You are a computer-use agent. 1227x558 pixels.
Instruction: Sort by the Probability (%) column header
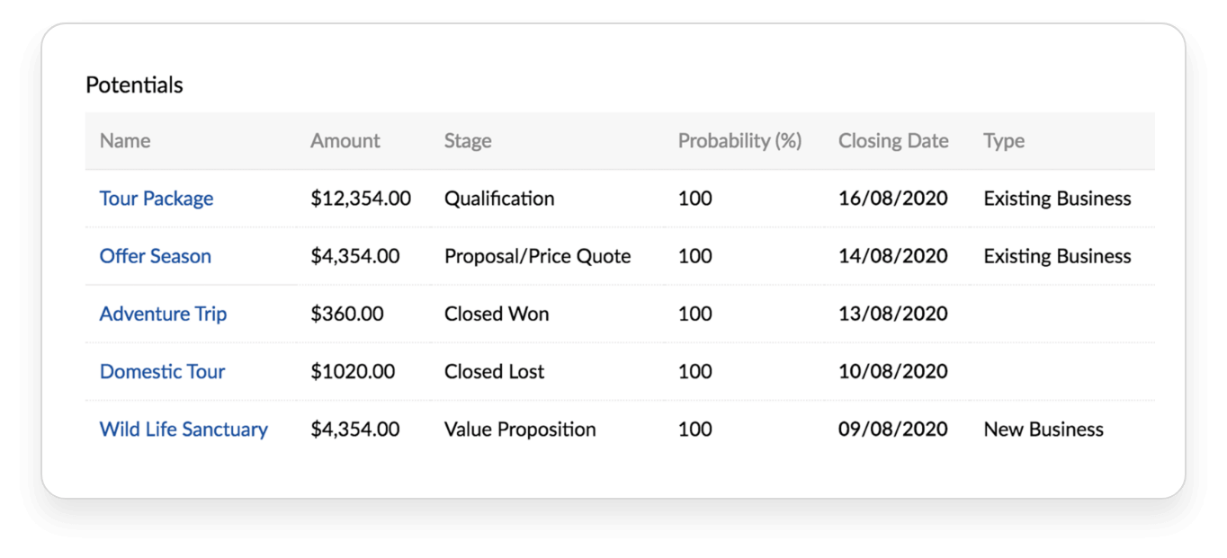[739, 141]
